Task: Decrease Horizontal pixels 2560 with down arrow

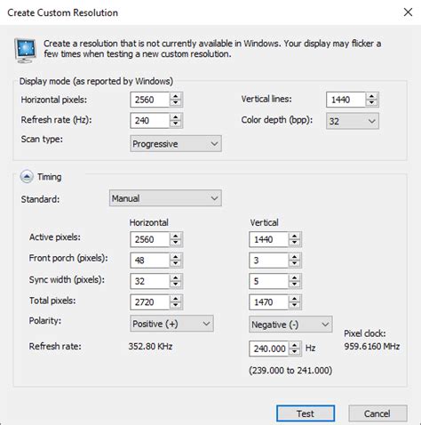Action: tap(176, 103)
